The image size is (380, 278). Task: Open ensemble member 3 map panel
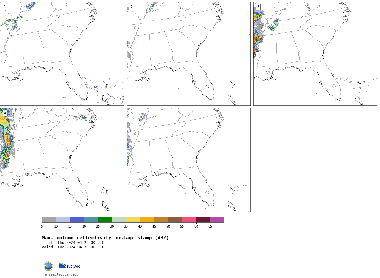click(315, 54)
